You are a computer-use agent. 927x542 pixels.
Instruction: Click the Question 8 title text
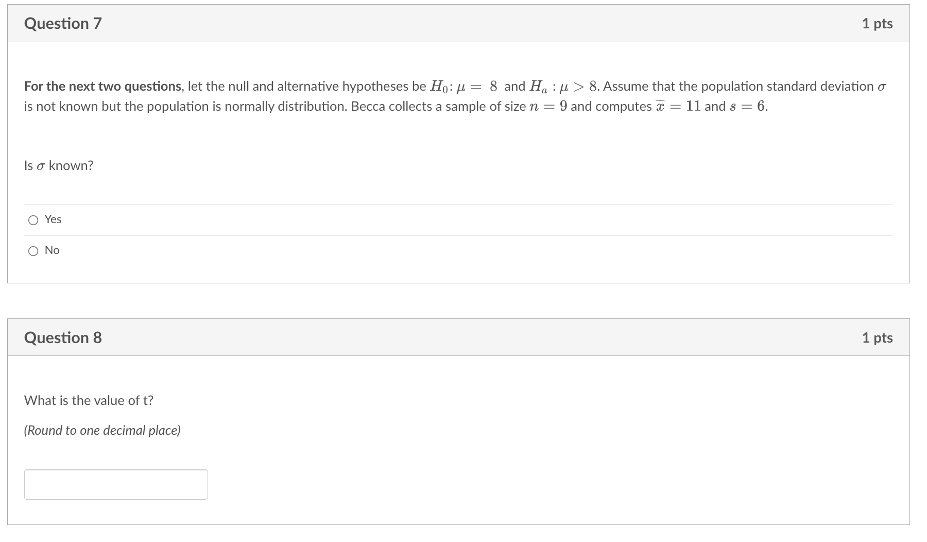pyautogui.click(x=63, y=337)
